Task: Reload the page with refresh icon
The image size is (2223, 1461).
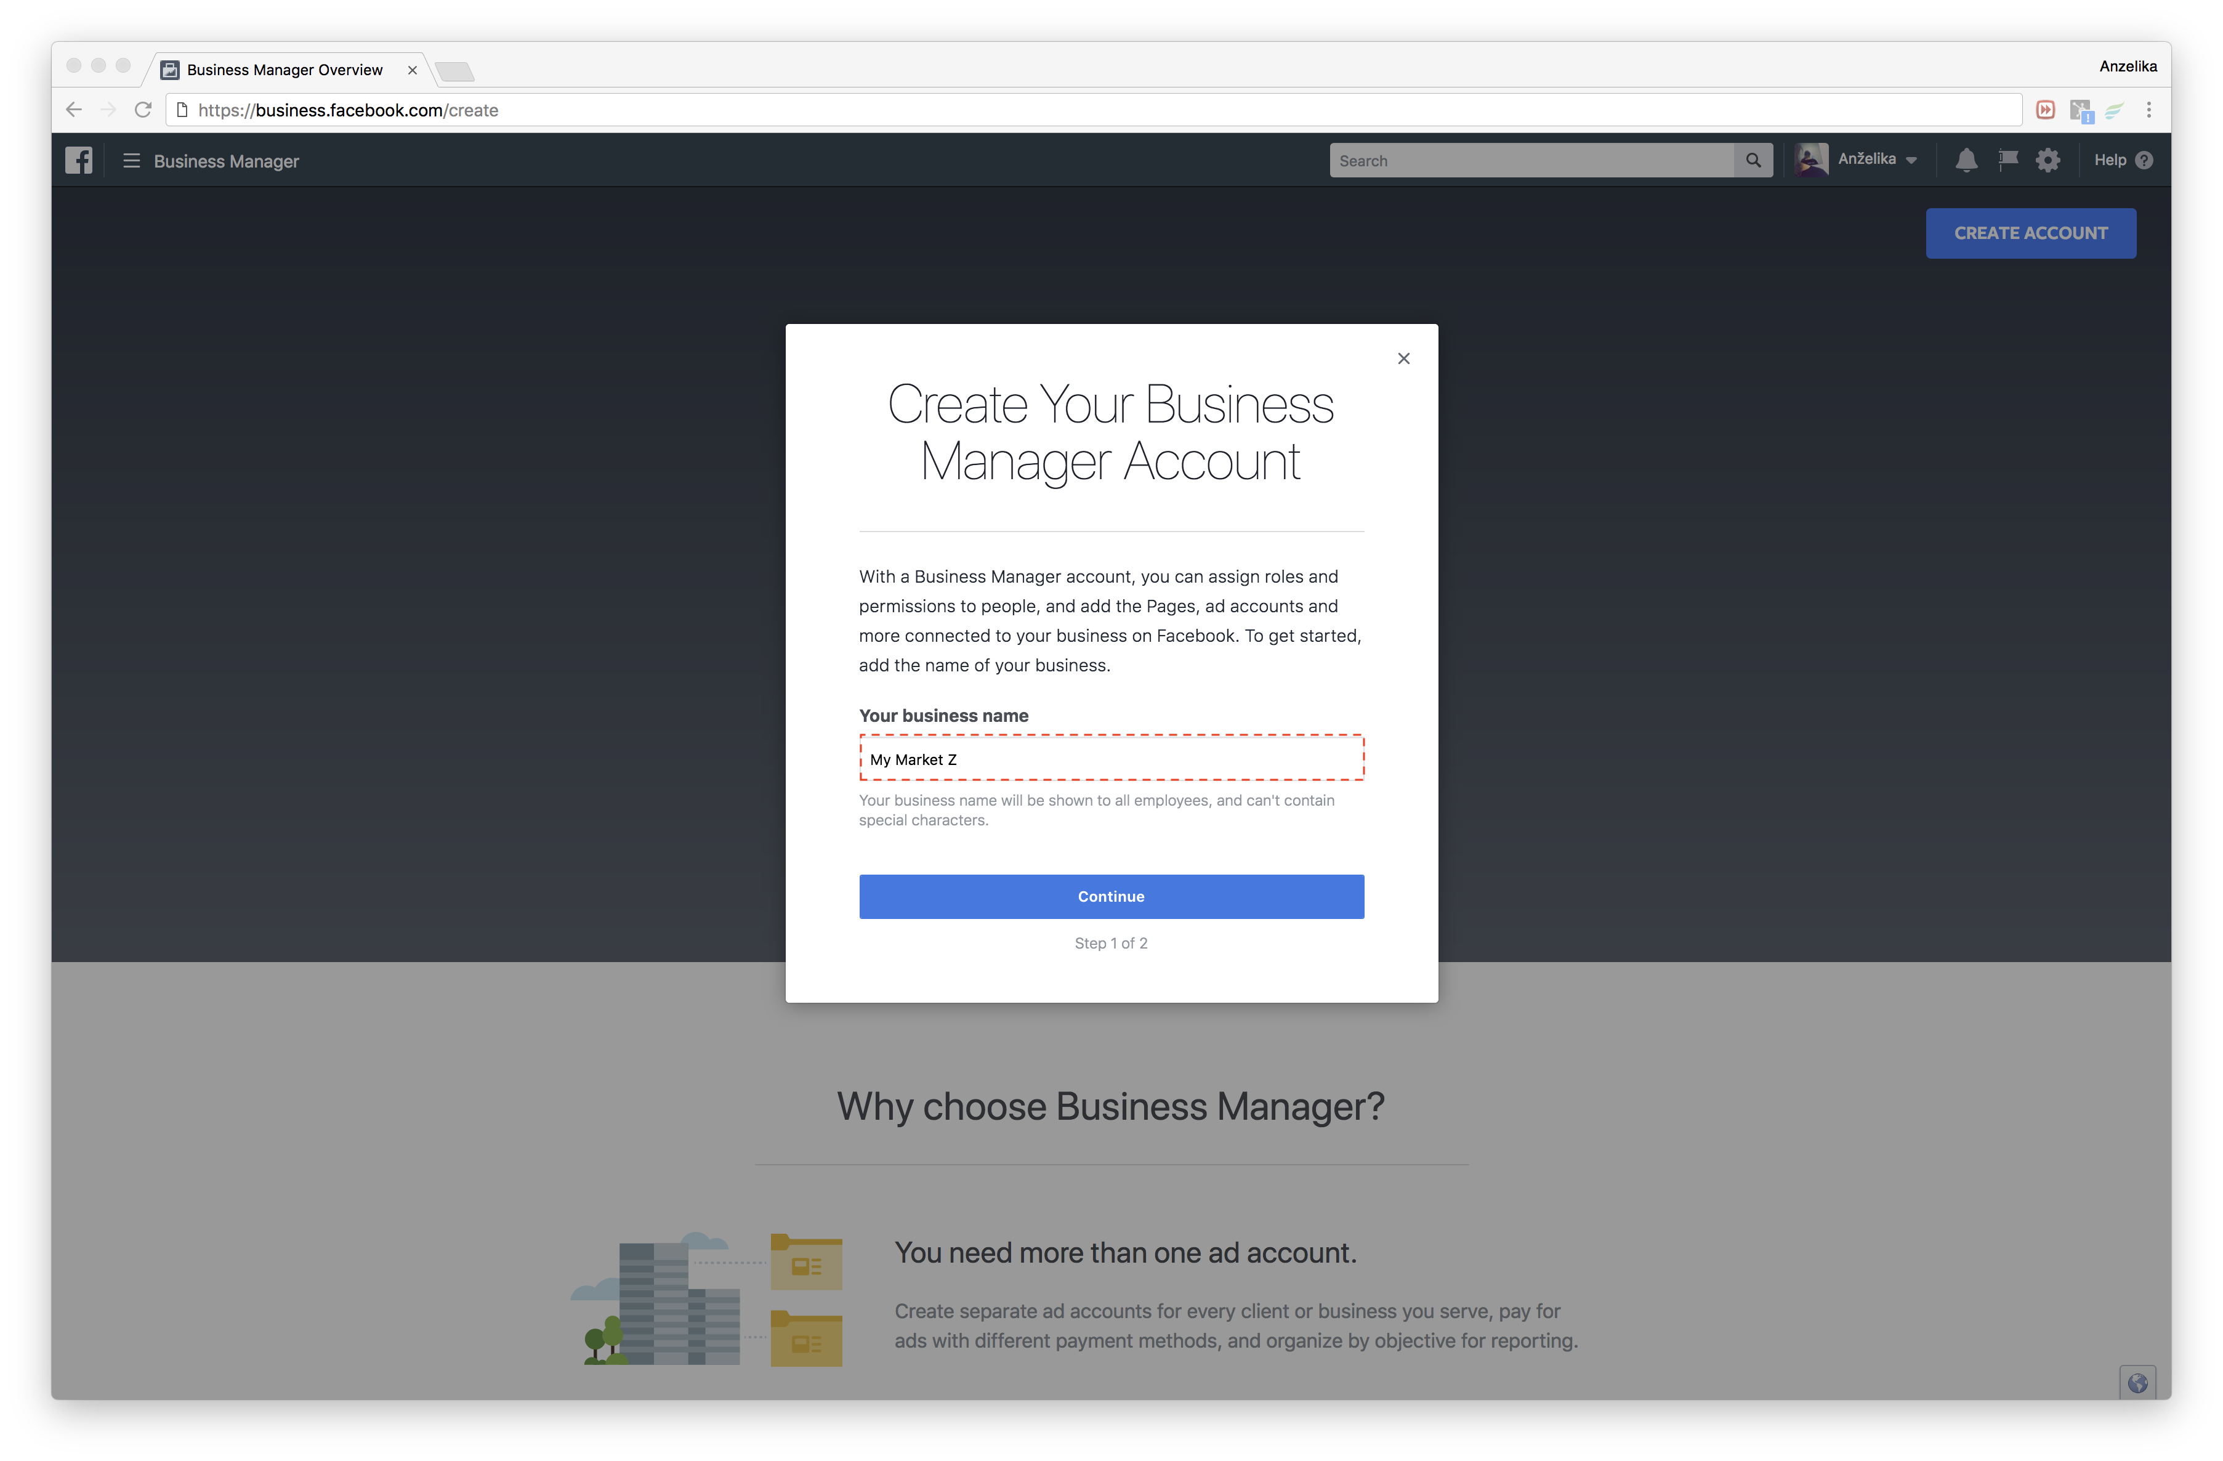Action: click(143, 110)
